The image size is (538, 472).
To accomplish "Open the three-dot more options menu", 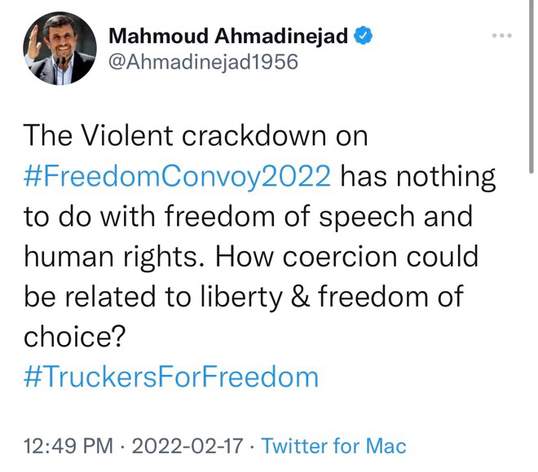I will [501, 36].
